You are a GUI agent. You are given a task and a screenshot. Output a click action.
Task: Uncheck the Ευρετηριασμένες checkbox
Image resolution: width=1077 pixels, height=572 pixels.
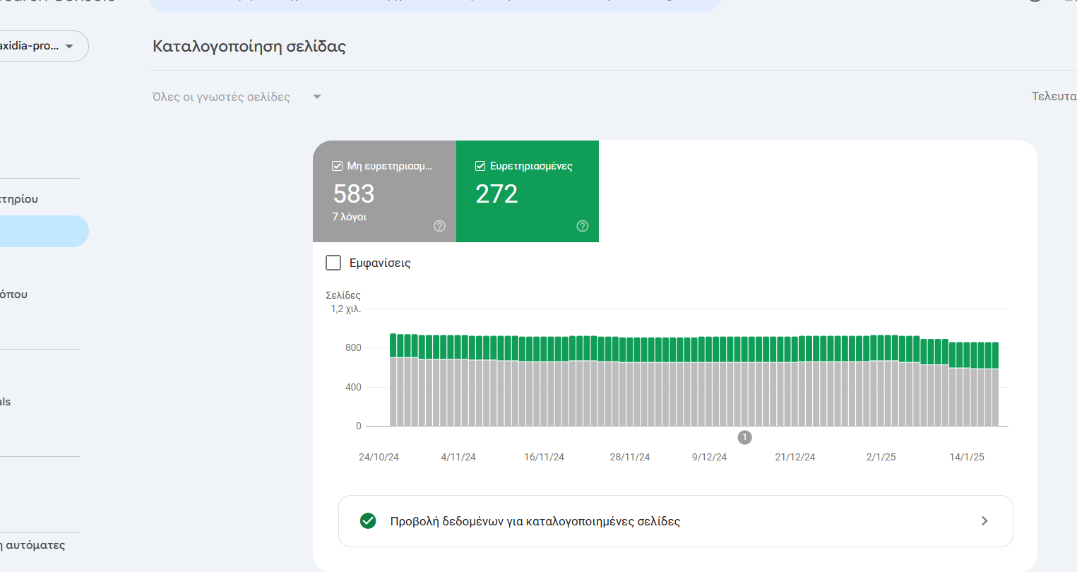click(x=480, y=166)
